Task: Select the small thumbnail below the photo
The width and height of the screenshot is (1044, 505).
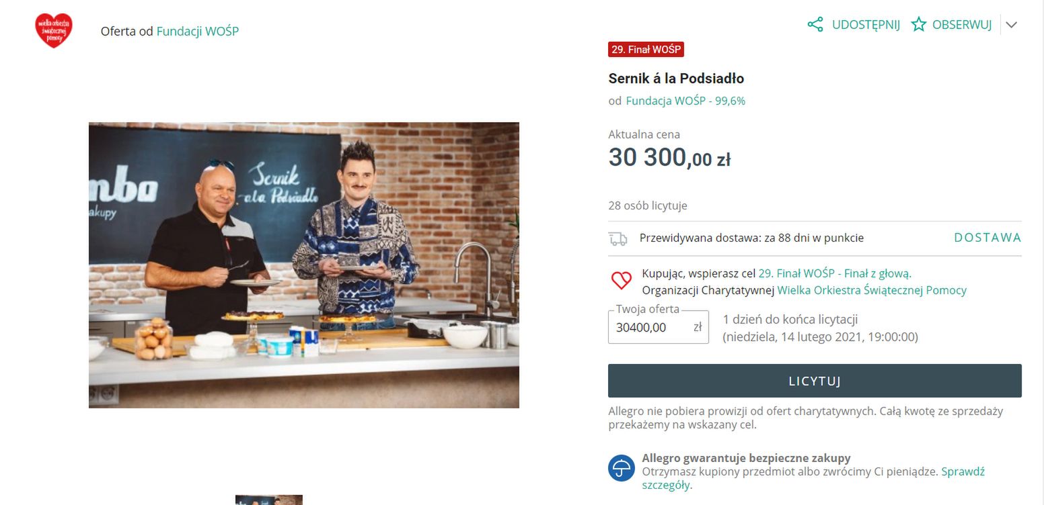Action: (x=269, y=500)
